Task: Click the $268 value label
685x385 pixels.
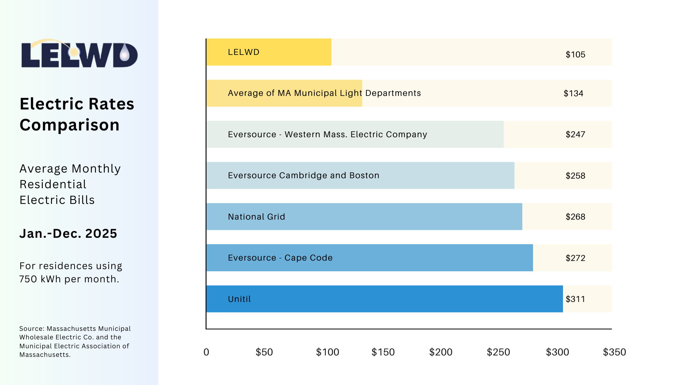Action: pos(575,217)
